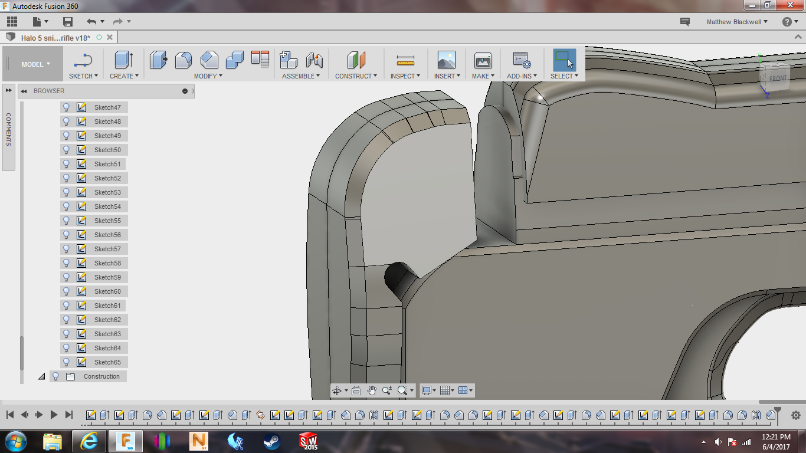
Task: Click the Measure ruler icon
Action: tap(405, 60)
